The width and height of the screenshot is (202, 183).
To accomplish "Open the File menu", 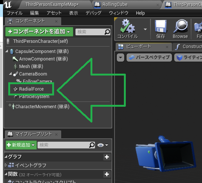I will 15,13.
